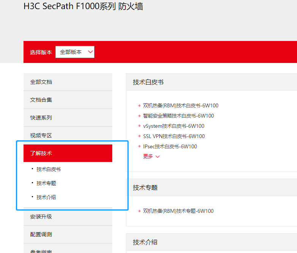
Task: Select 技术专题 sub-item in sidebar
Action: point(46,183)
